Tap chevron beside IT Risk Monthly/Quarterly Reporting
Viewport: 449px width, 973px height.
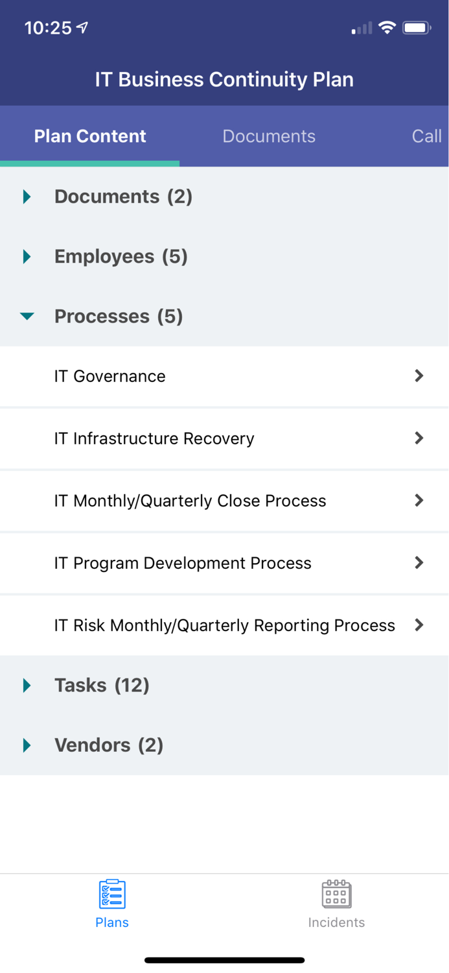419,625
